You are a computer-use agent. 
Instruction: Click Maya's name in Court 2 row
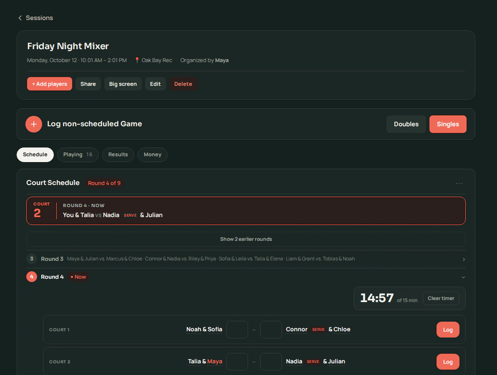(x=215, y=361)
